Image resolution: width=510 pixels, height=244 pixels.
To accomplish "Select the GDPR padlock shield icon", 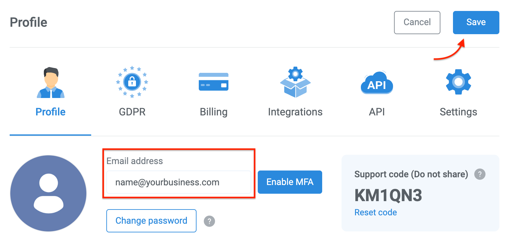I will [132, 82].
